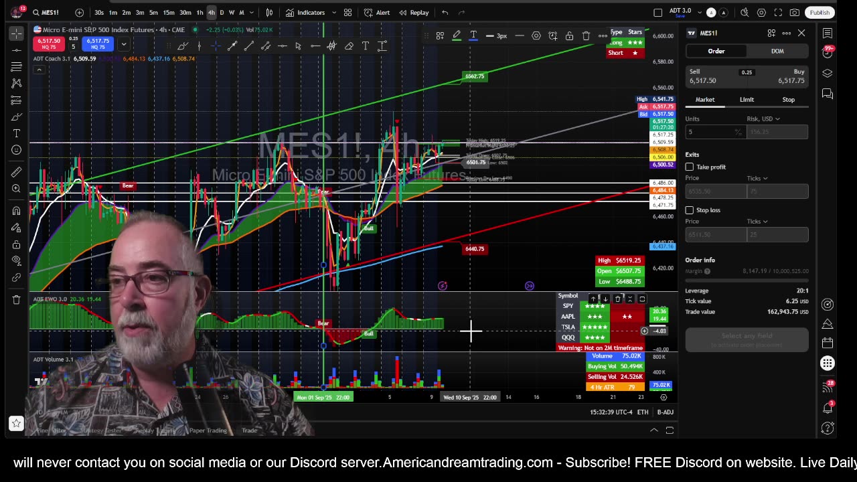Select the Market order type
The height and width of the screenshot is (482, 857).
click(705, 100)
